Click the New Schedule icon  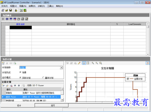pos(3,63)
